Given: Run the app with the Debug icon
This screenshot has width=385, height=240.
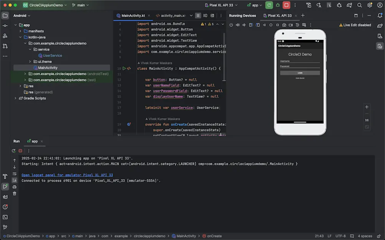Looking at the screenshot, I should tap(278, 5).
